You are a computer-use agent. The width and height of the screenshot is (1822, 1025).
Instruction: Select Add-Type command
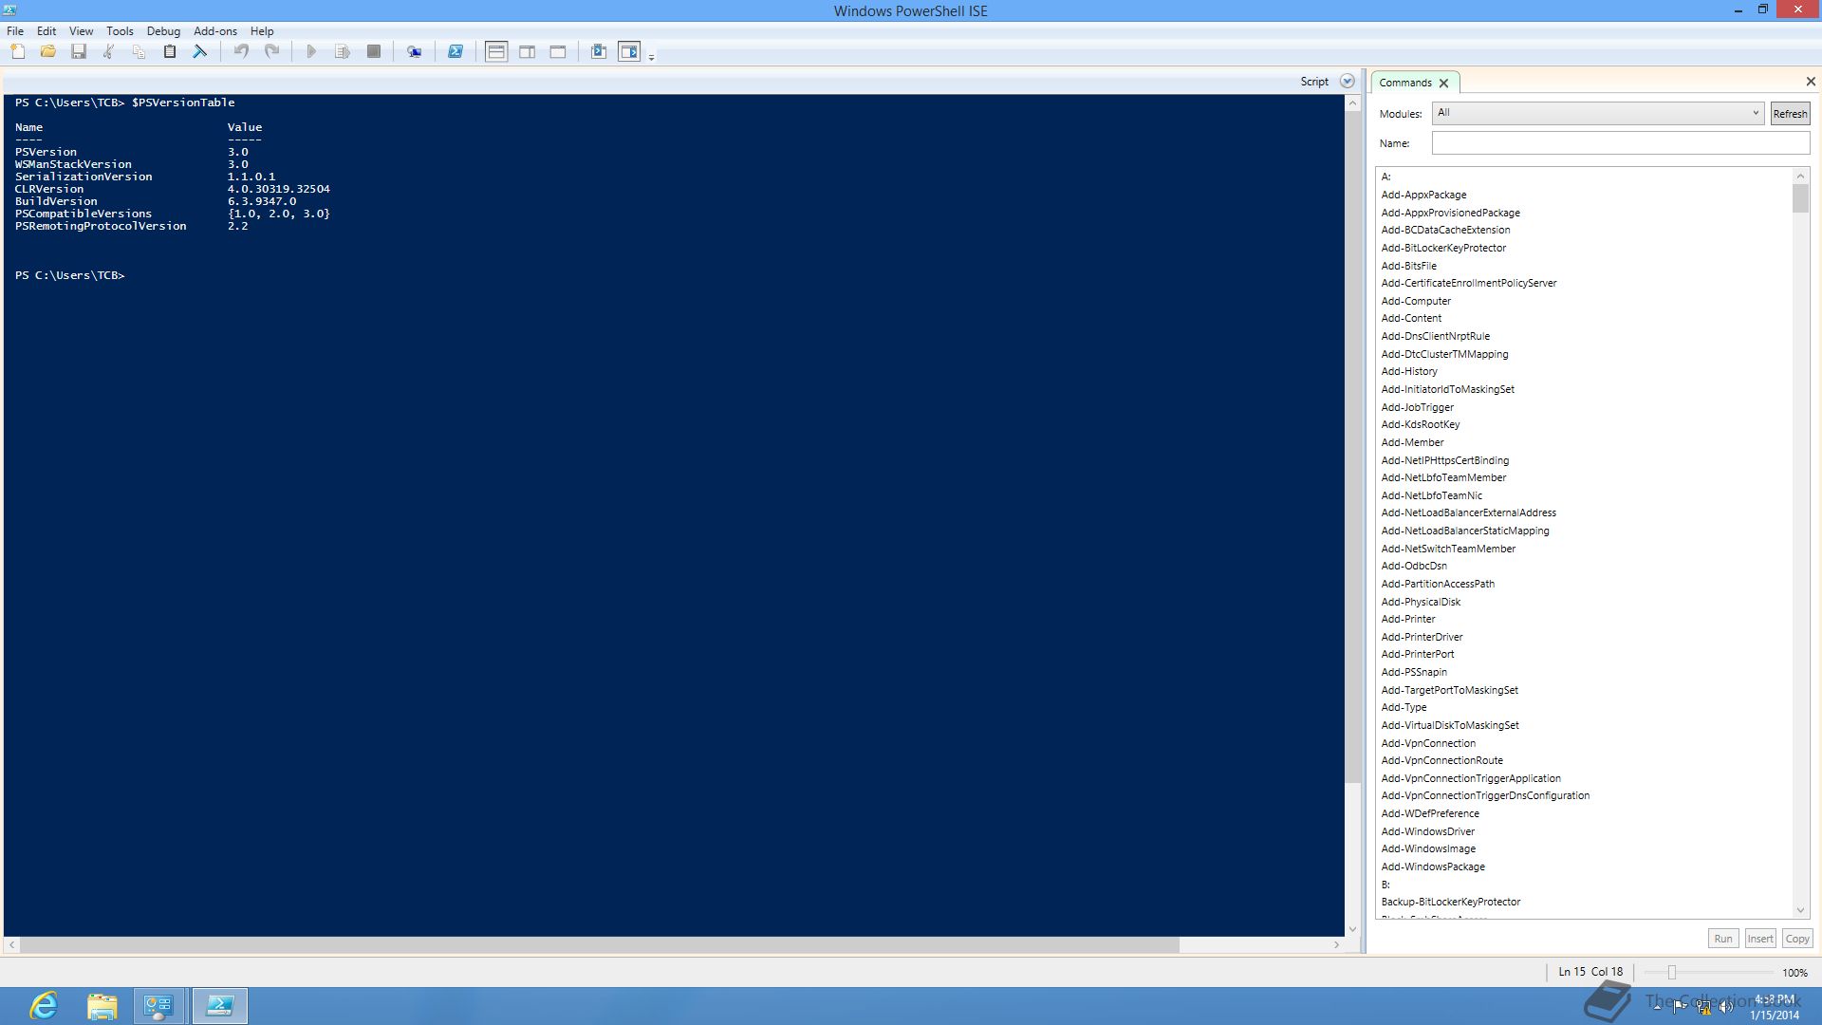coord(1404,707)
